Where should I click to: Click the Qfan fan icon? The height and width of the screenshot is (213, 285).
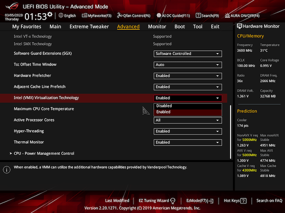(x=120, y=16)
